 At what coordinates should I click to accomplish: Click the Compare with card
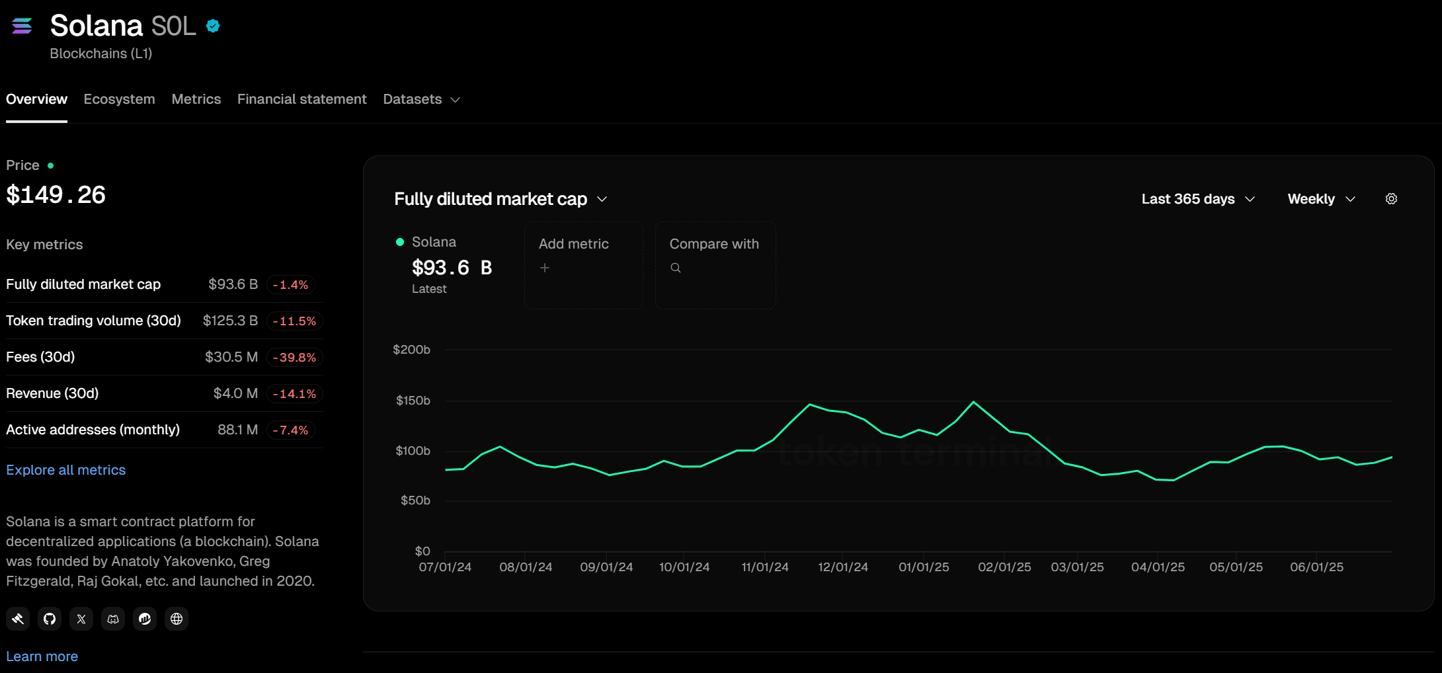coord(715,265)
